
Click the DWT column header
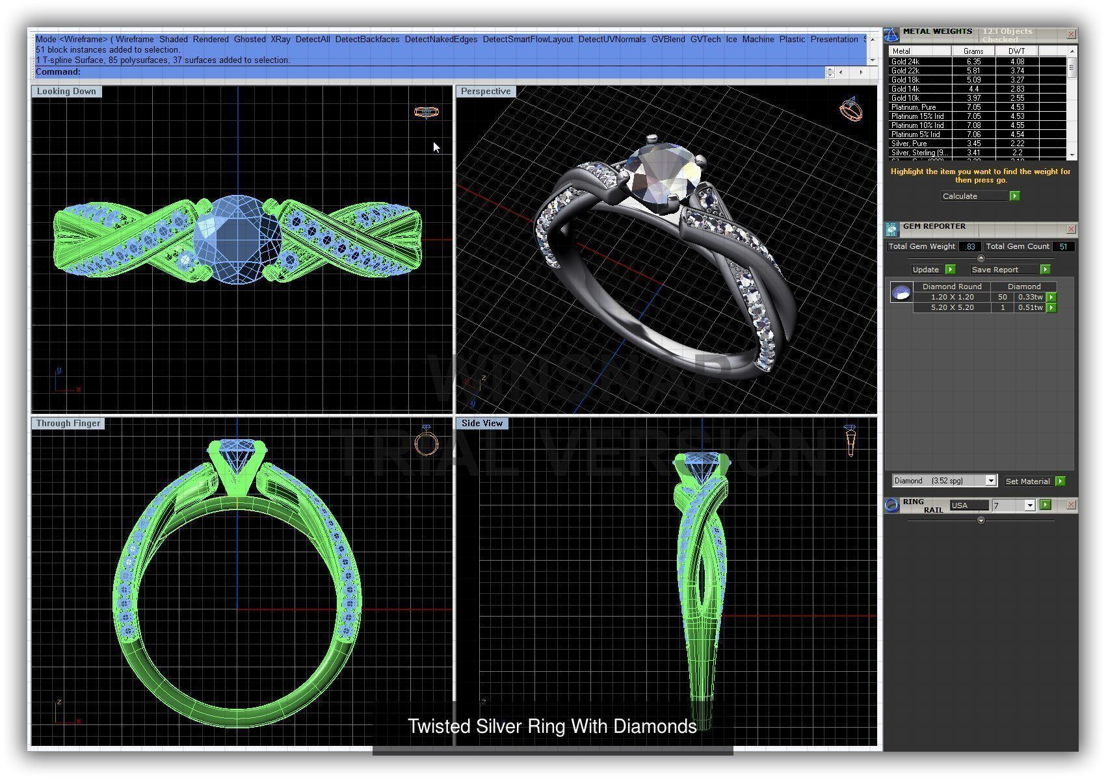(x=1017, y=51)
